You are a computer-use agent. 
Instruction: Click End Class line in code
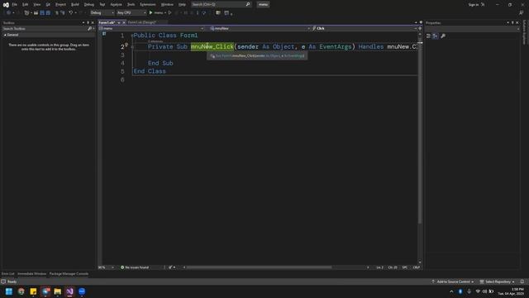150,71
